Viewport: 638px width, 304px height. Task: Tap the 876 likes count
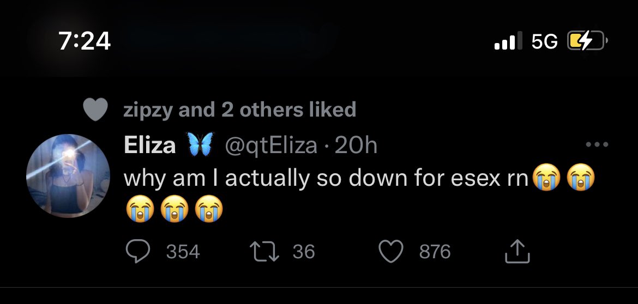tap(435, 252)
